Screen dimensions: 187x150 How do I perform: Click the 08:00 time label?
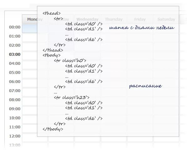(x=15, y=100)
